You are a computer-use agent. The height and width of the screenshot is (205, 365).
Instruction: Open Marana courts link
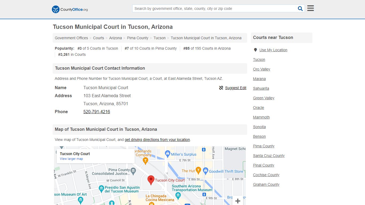[x=259, y=79]
